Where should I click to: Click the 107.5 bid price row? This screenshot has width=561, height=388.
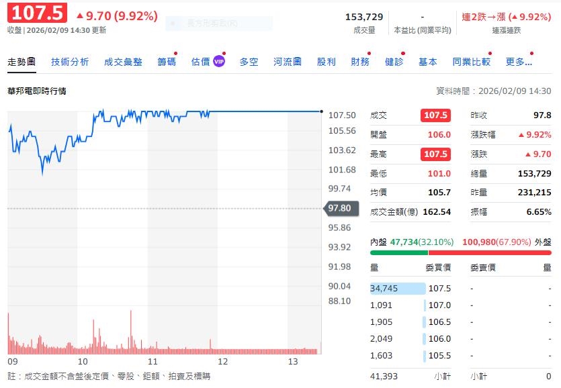(x=439, y=289)
